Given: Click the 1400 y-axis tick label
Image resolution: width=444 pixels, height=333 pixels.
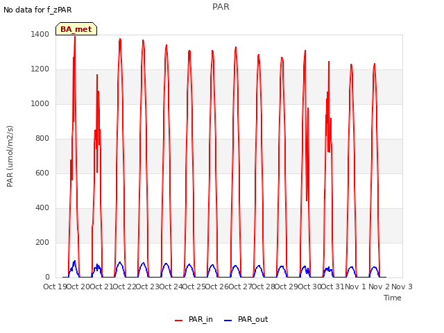Looking at the screenshot, I should (x=40, y=35).
